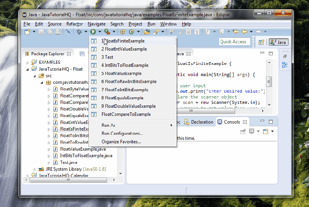The width and height of the screenshot is (309, 207).
Task: Click the Search flashlight toolbar icon
Action: (x=156, y=32)
